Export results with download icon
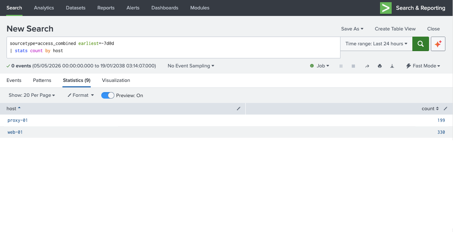 pos(392,66)
